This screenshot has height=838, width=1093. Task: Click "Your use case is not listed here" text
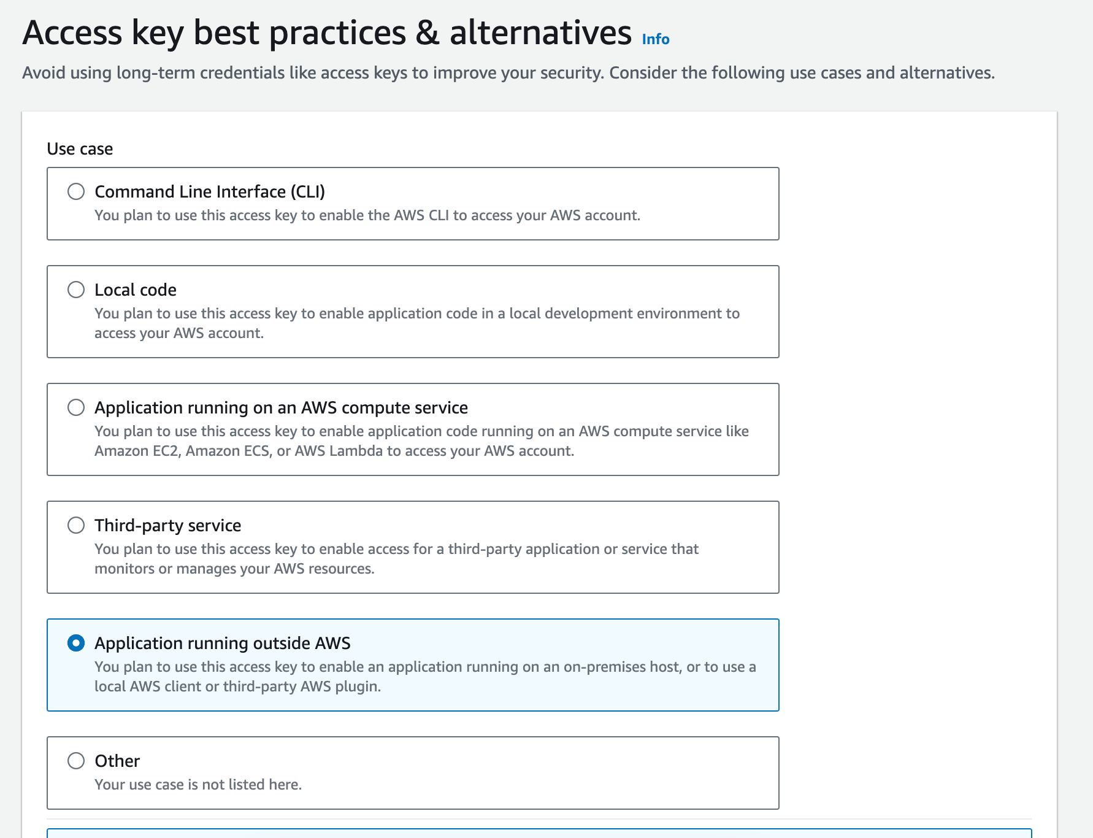coord(198,785)
